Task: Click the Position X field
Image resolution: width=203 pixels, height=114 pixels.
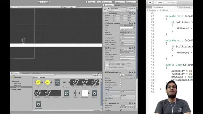Action: point(117,16)
